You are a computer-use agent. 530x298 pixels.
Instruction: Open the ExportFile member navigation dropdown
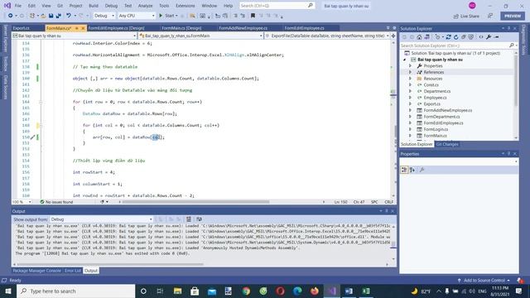[x=327, y=36]
